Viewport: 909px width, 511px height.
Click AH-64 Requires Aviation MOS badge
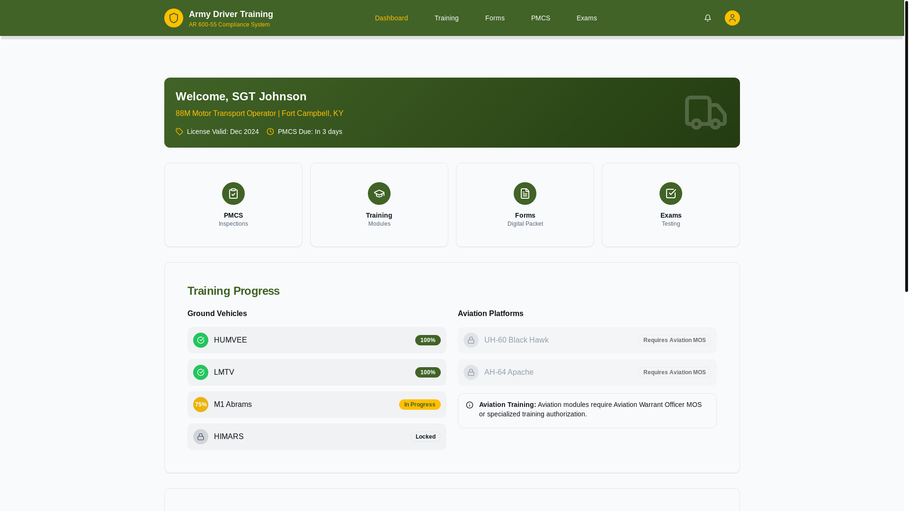pyautogui.click(x=675, y=372)
